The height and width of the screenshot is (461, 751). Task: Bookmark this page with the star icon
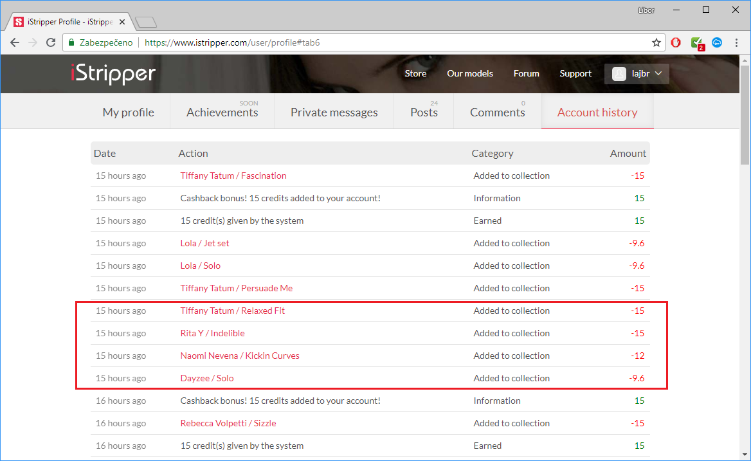click(656, 42)
